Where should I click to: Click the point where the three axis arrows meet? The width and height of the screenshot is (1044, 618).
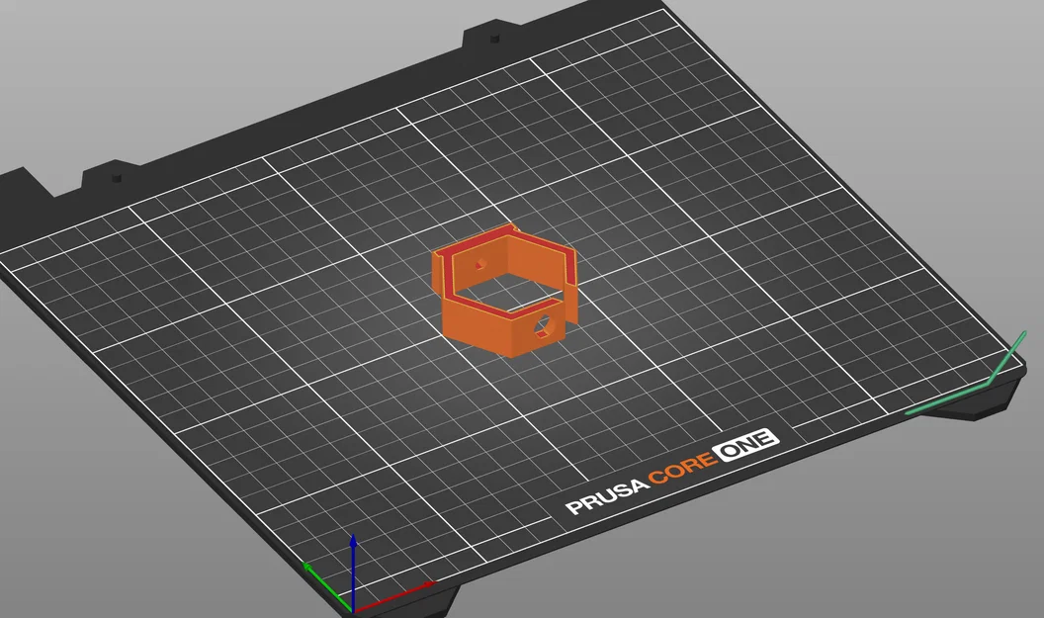coord(353,610)
